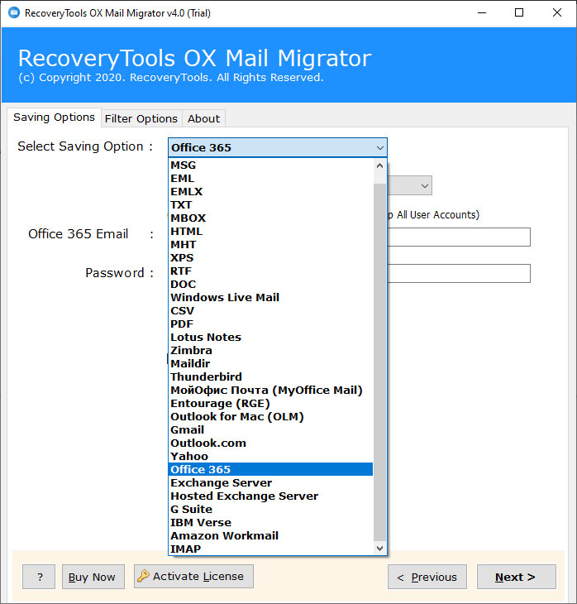Click the Password input field
This screenshot has height=604, width=577.
coord(459,273)
